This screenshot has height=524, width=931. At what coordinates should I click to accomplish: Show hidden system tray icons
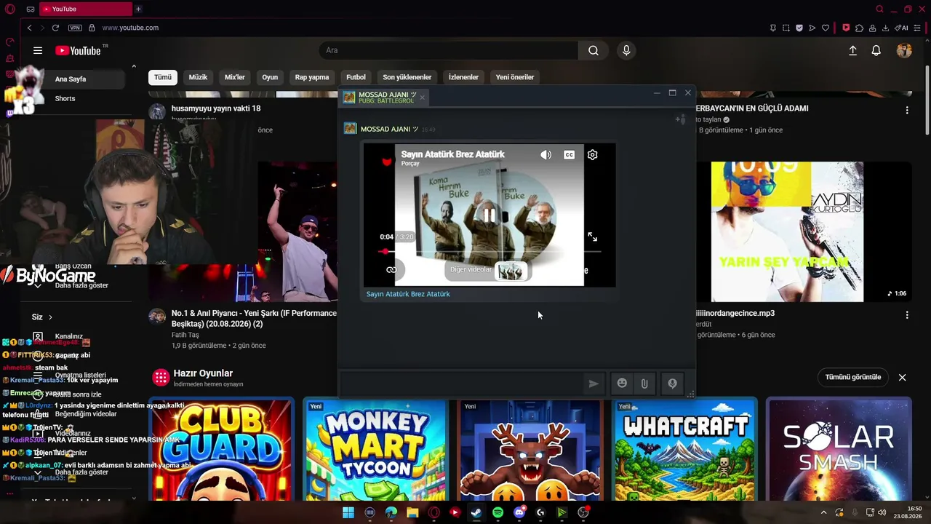pyautogui.click(x=823, y=512)
